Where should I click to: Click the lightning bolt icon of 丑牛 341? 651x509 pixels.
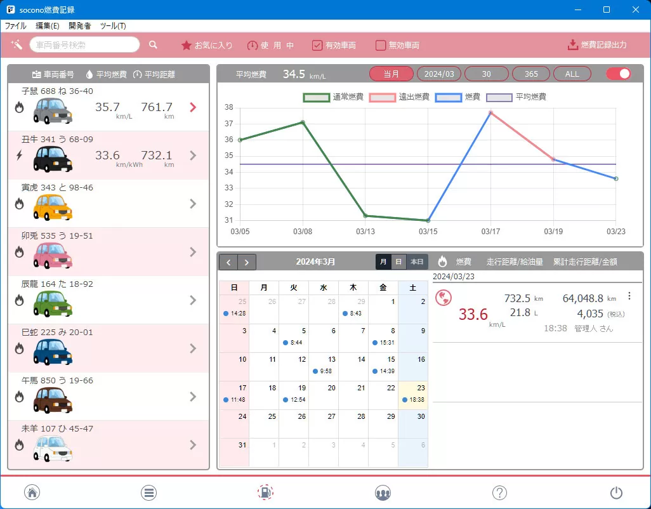coord(19,155)
